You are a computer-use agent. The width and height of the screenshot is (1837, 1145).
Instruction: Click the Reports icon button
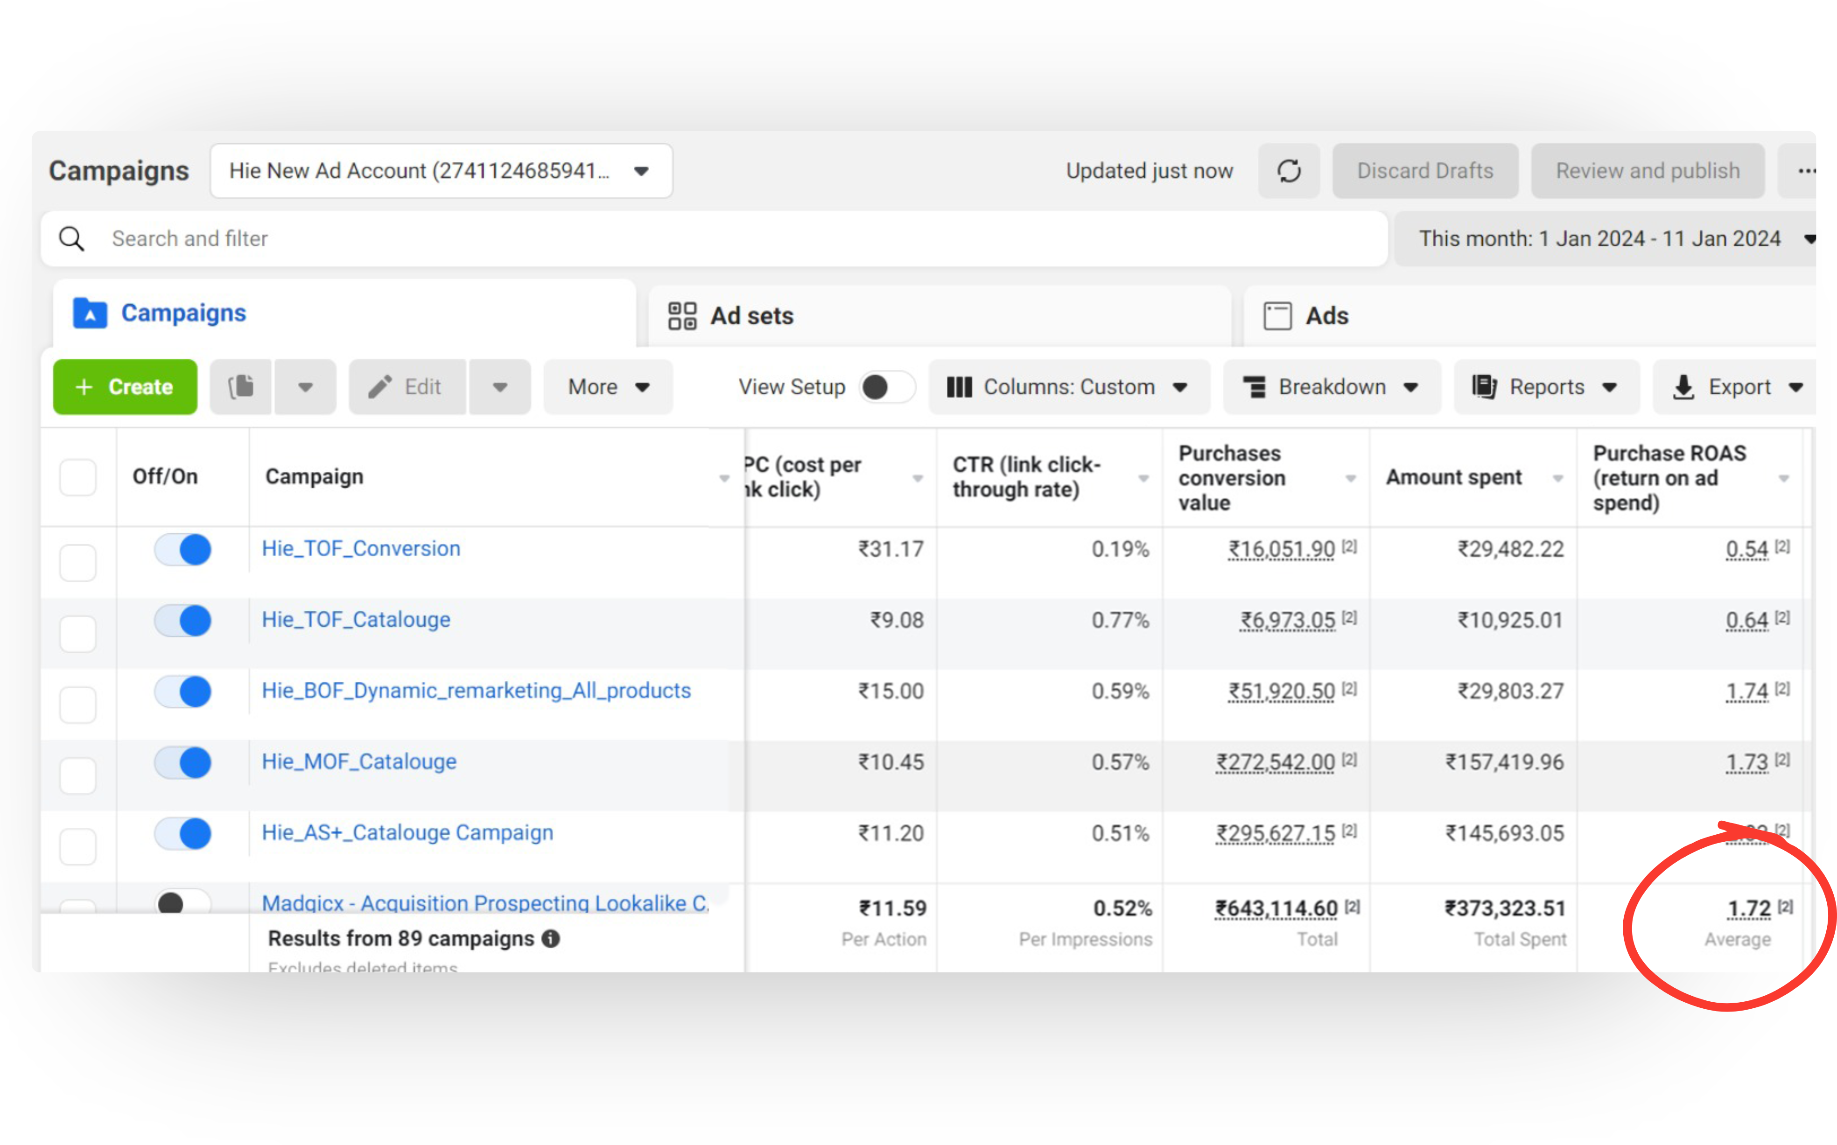tap(1483, 387)
